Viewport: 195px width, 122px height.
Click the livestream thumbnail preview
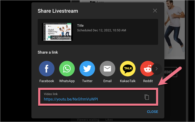click(x=57, y=30)
